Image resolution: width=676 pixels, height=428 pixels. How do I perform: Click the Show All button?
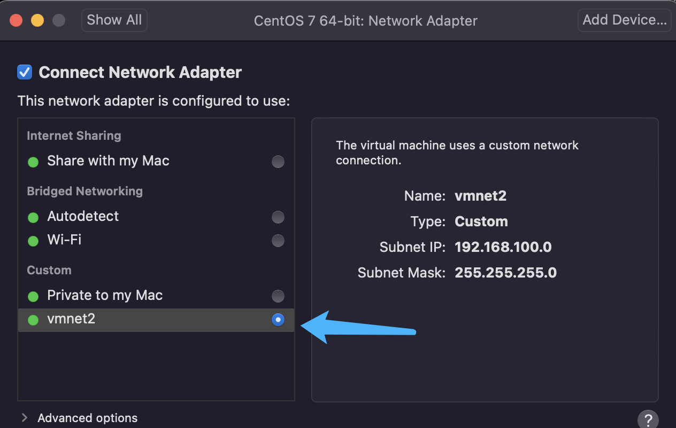114,20
